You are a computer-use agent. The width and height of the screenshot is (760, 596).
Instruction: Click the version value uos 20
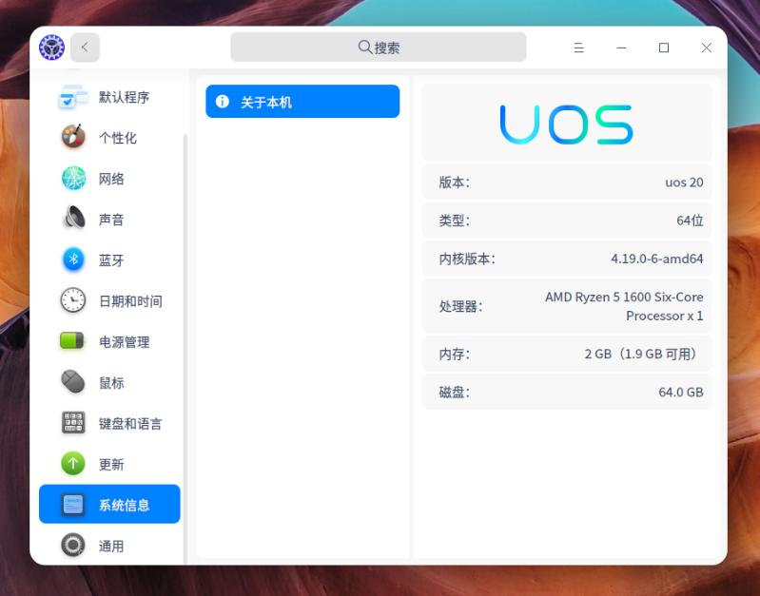[x=684, y=183]
